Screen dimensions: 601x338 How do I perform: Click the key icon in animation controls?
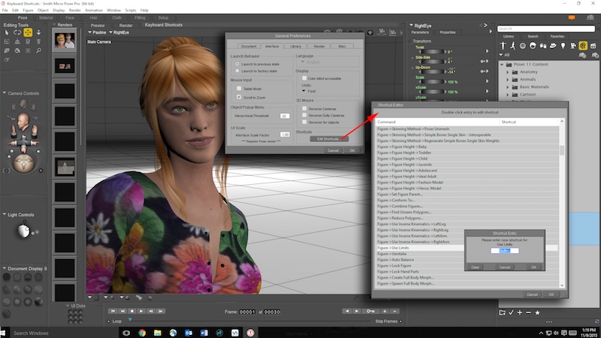point(370,311)
